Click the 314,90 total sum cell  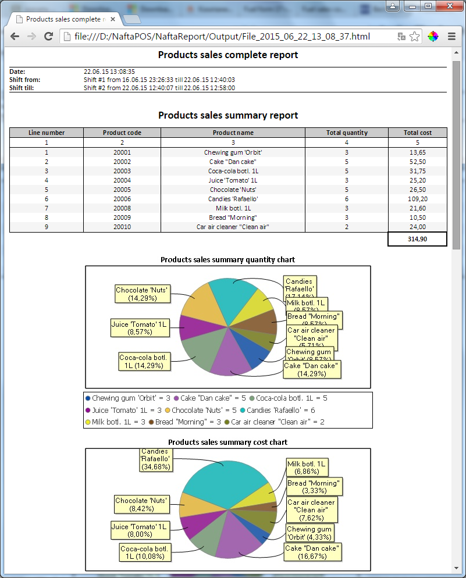tap(417, 239)
